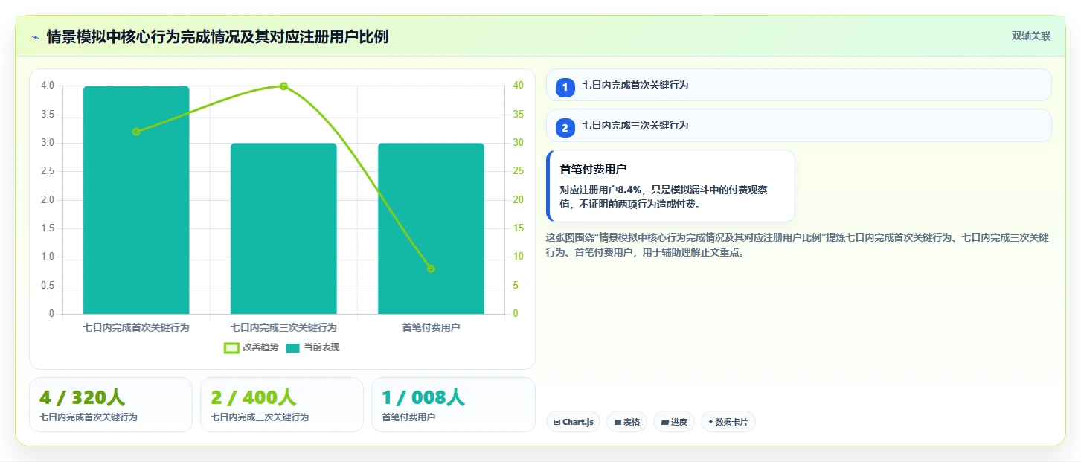
Task: Click the x-axis label 首笔付费用户
Action: 431,327
